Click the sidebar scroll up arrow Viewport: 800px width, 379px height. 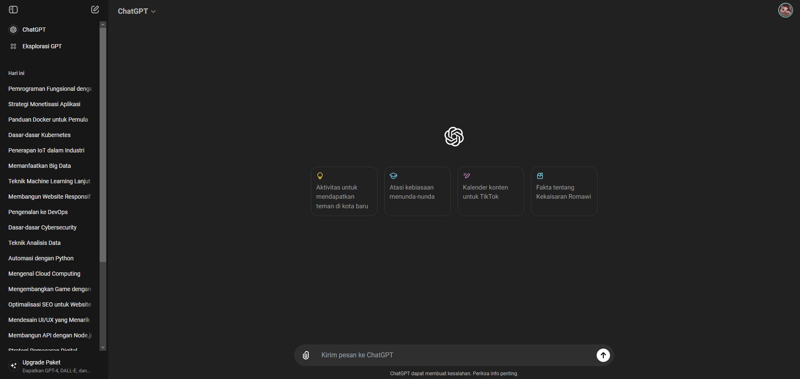103,25
